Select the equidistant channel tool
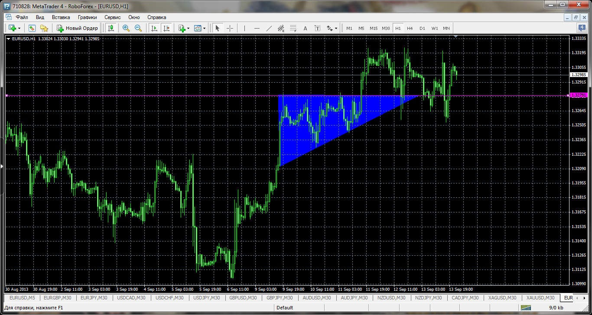The height and width of the screenshot is (315, 592). point(281,28)
